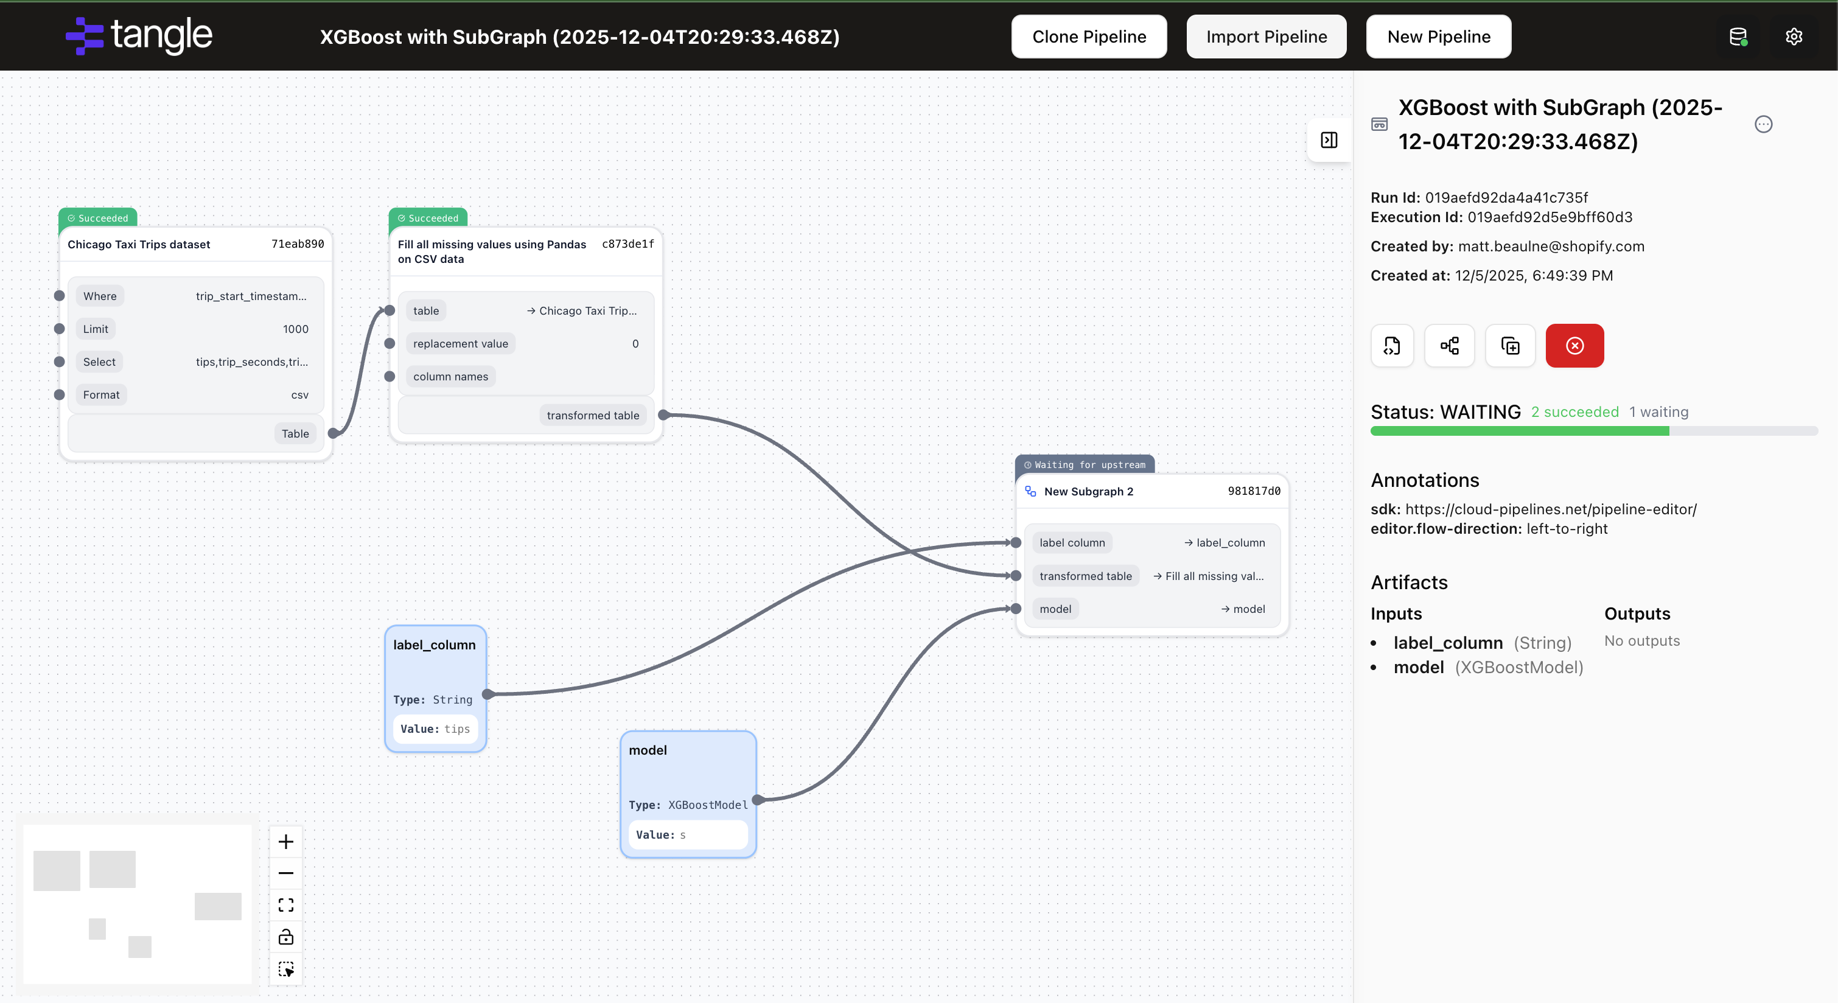
Task: Click the run status progress bar
Action: (1593, 431)
